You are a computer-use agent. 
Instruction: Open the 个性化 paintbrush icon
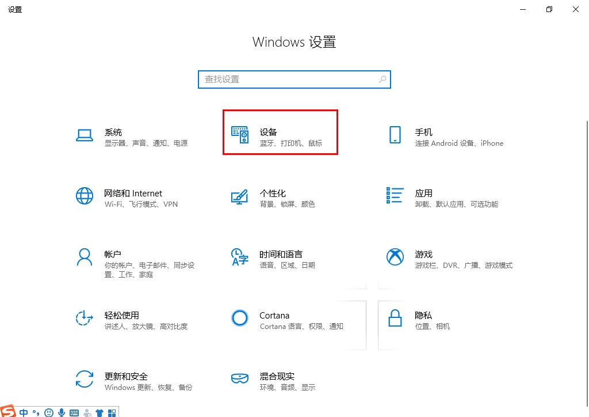pyautogui.click(x=240, y=196)
